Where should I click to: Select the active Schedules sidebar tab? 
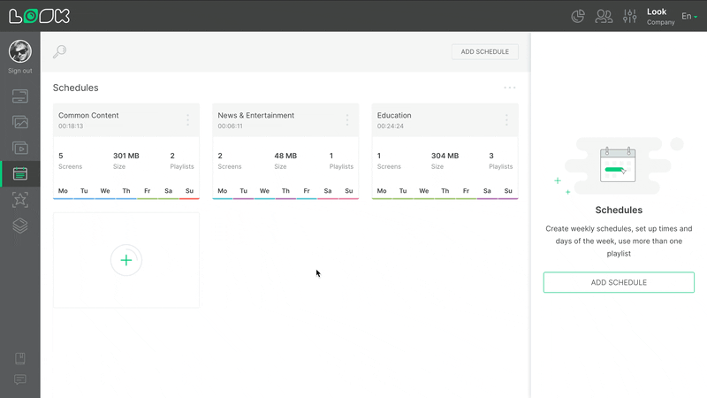pos(19,174)
